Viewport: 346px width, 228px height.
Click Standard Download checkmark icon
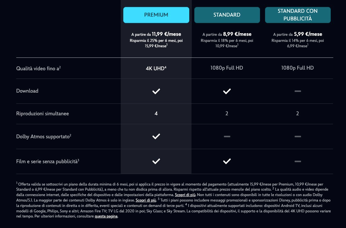coord(227,91)
